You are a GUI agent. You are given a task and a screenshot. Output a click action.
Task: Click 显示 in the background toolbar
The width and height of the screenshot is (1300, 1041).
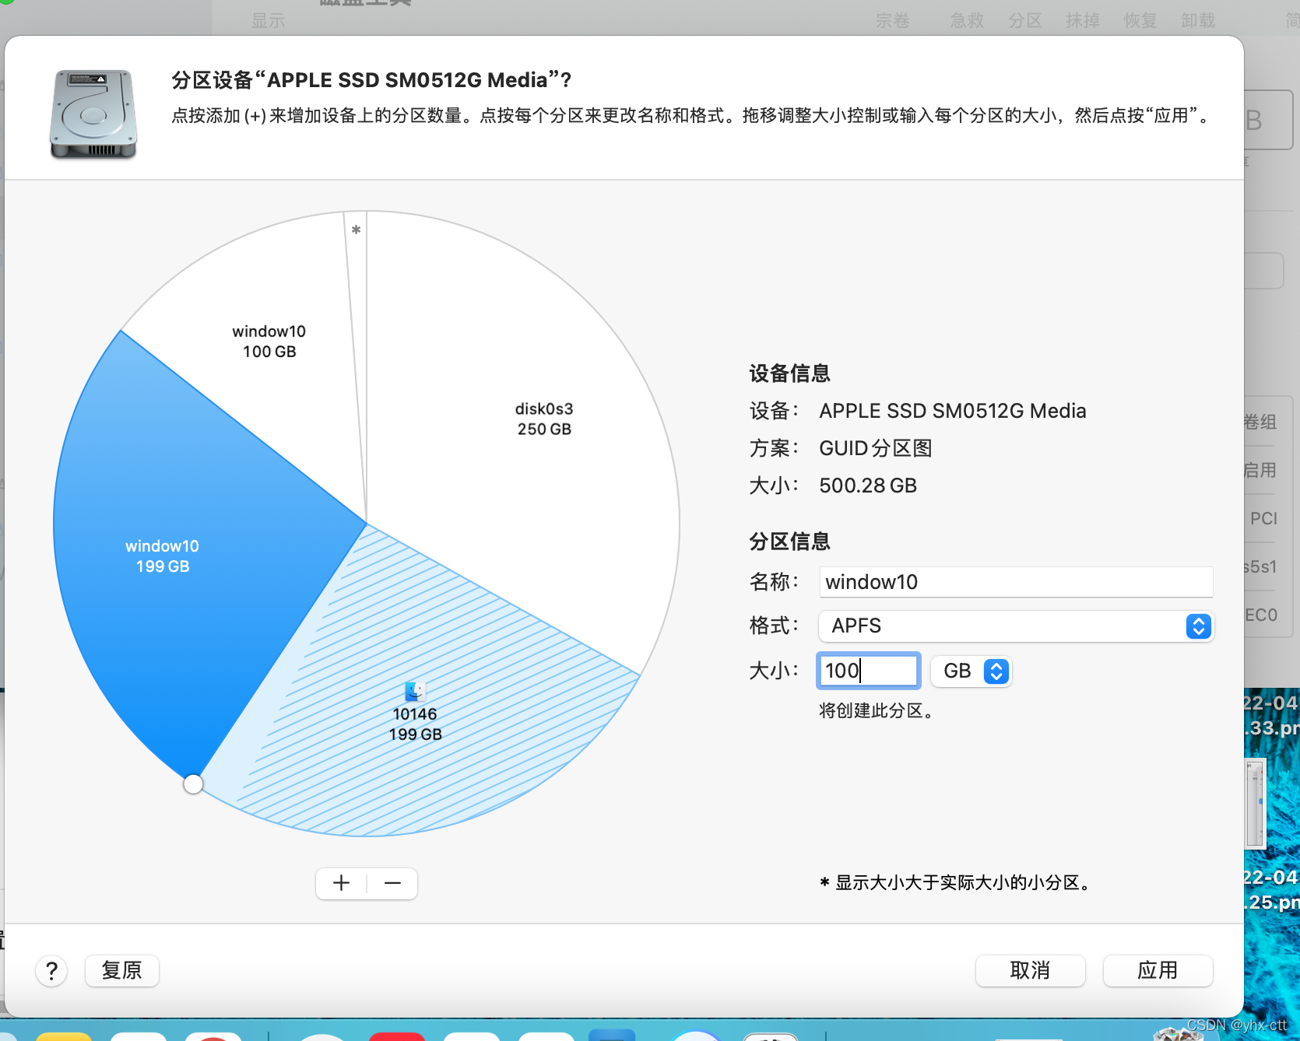tap(269, 20)
